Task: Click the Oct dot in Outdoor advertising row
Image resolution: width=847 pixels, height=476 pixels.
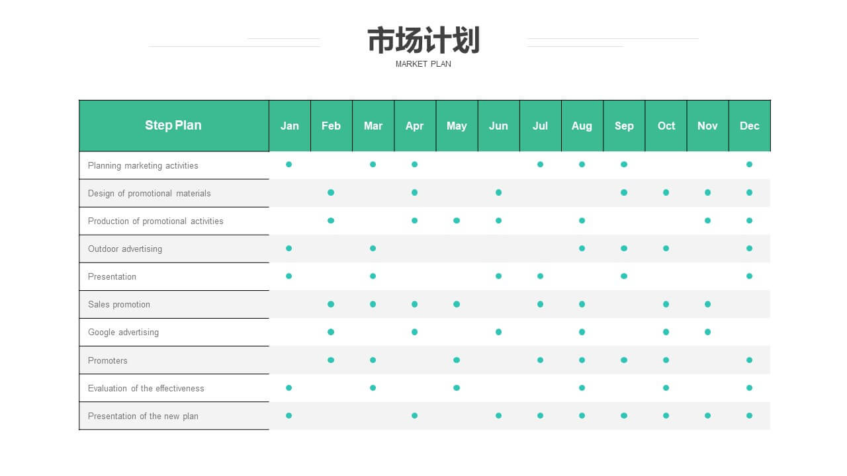Action: pos(666,248)
